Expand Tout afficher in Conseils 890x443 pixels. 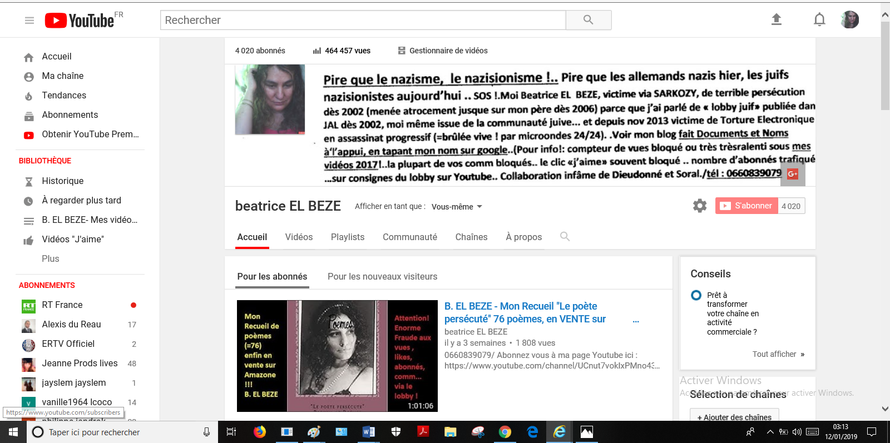coord(778,354)
